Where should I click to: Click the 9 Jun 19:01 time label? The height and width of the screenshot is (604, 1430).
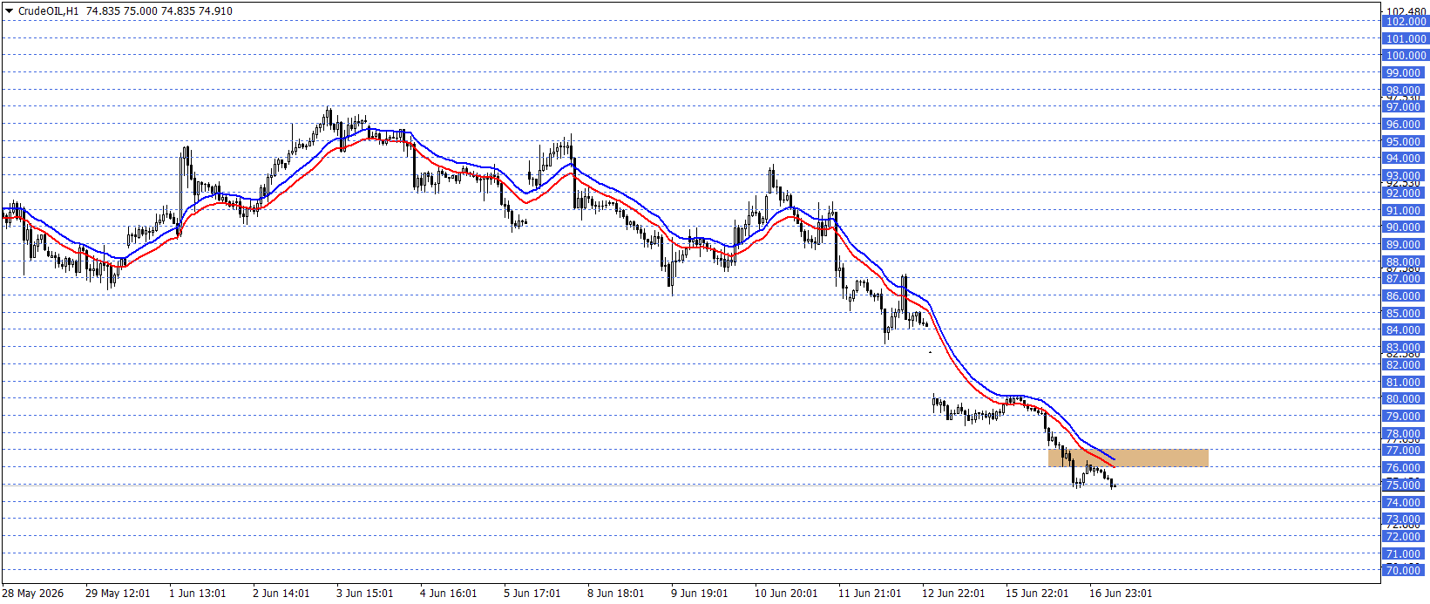tap(699, 594)
